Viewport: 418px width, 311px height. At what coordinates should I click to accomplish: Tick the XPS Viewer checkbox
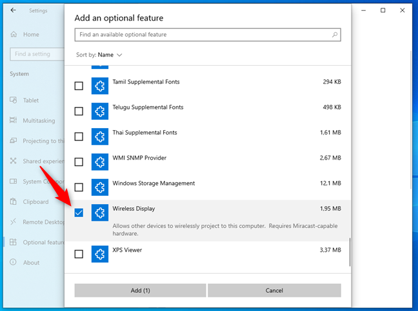coord(79,254)
